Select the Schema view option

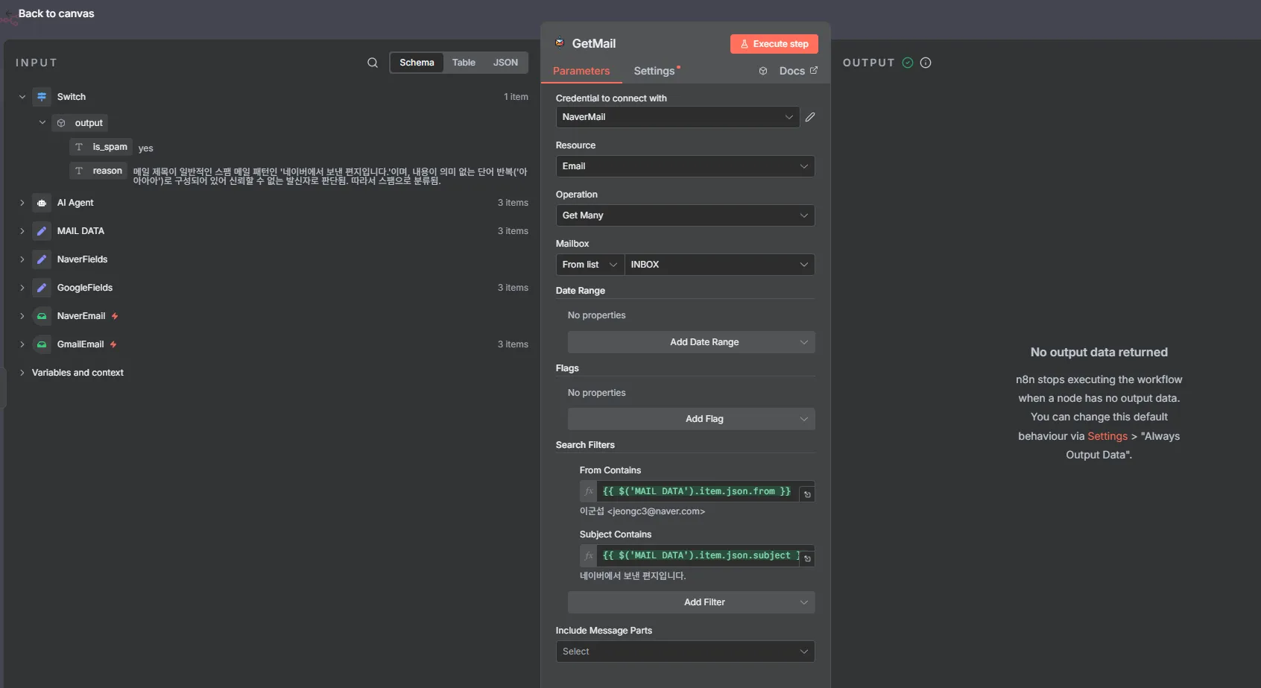click(417, 63)
